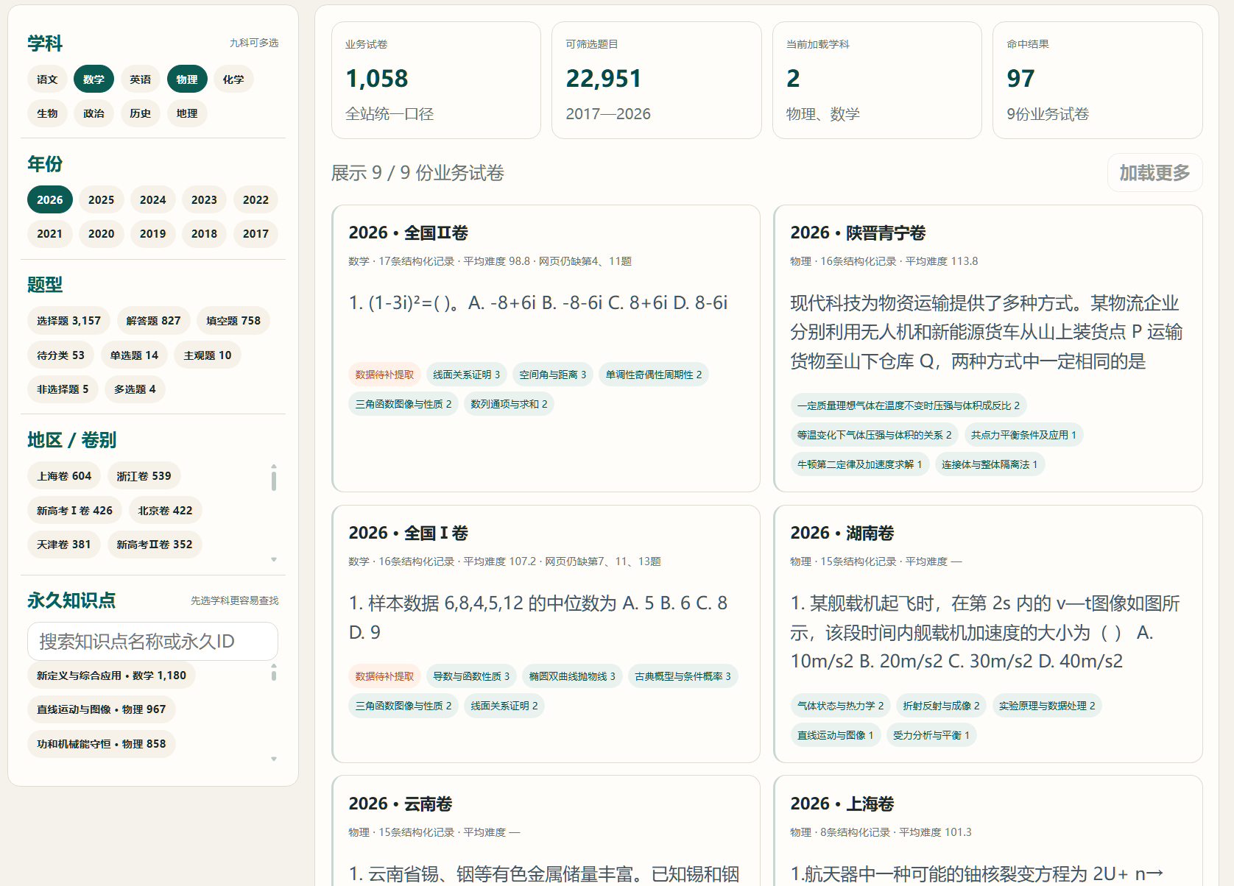Toggle the 语文 subject chip
This screenshot has width=1234, height=886.
click(47, 79)
